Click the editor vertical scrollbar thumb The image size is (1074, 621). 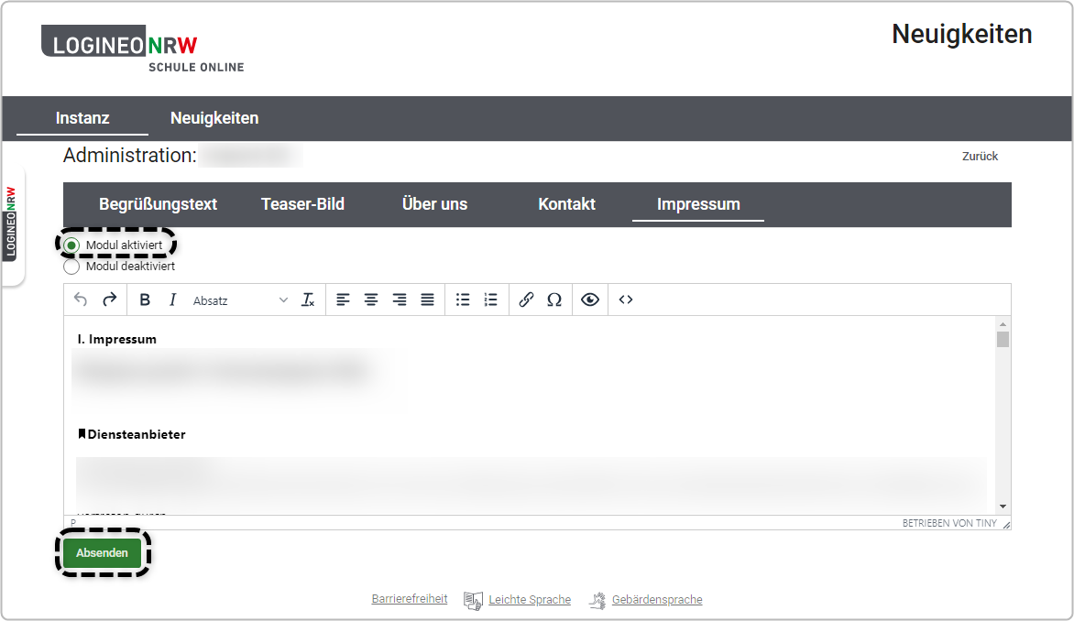pos(1003,339)
